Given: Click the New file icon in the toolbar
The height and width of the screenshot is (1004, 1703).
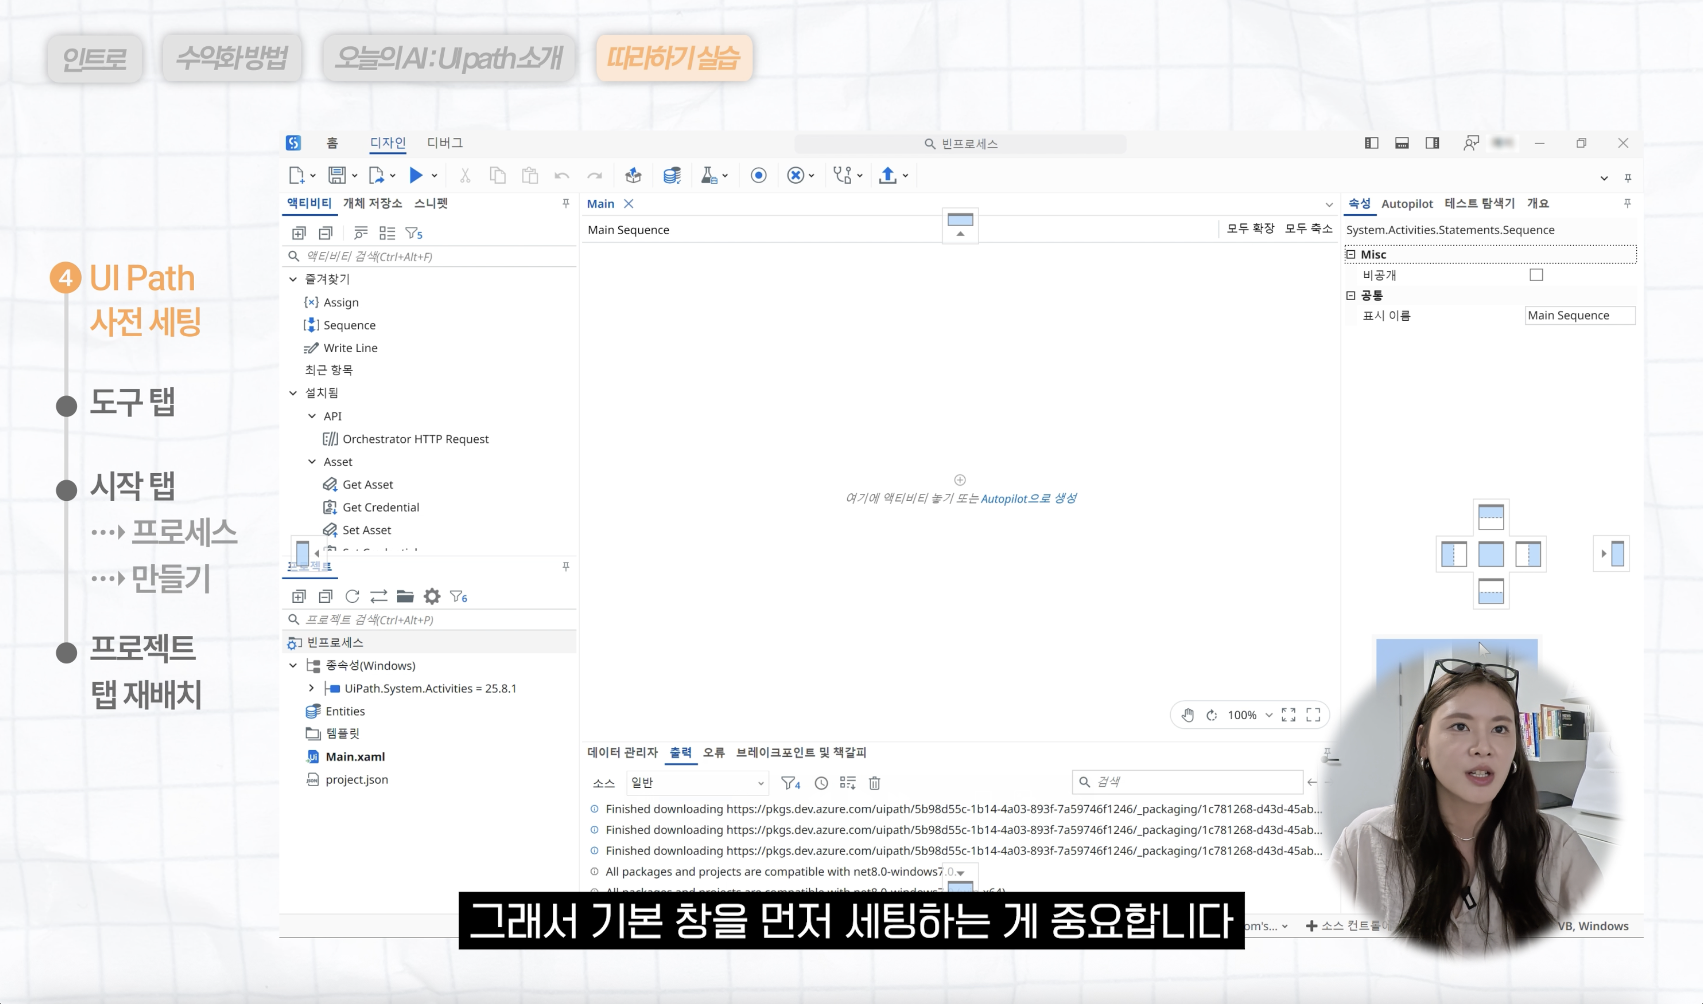Looking at the screenshot, I should coord(296,176).
